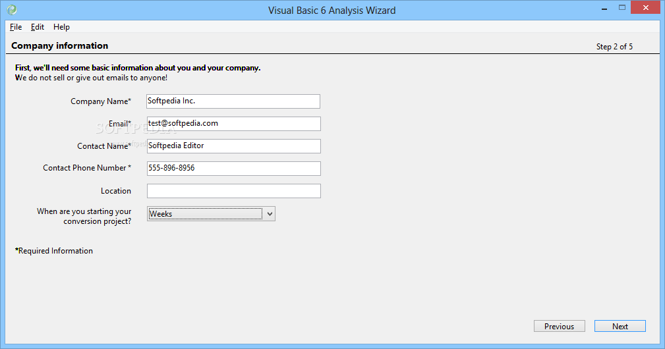Maximize the Analysis Wizard window

click(x=622, y=8)
